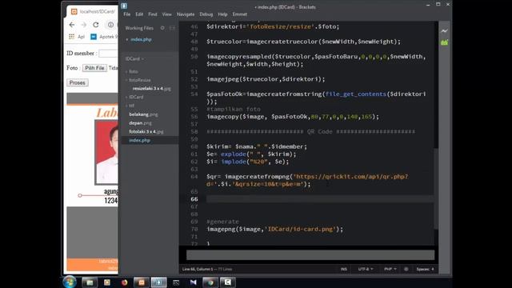Select depan.png in the file tree
Image resolution: width=512 pixels, height=288 pixels.
(140, 122)
